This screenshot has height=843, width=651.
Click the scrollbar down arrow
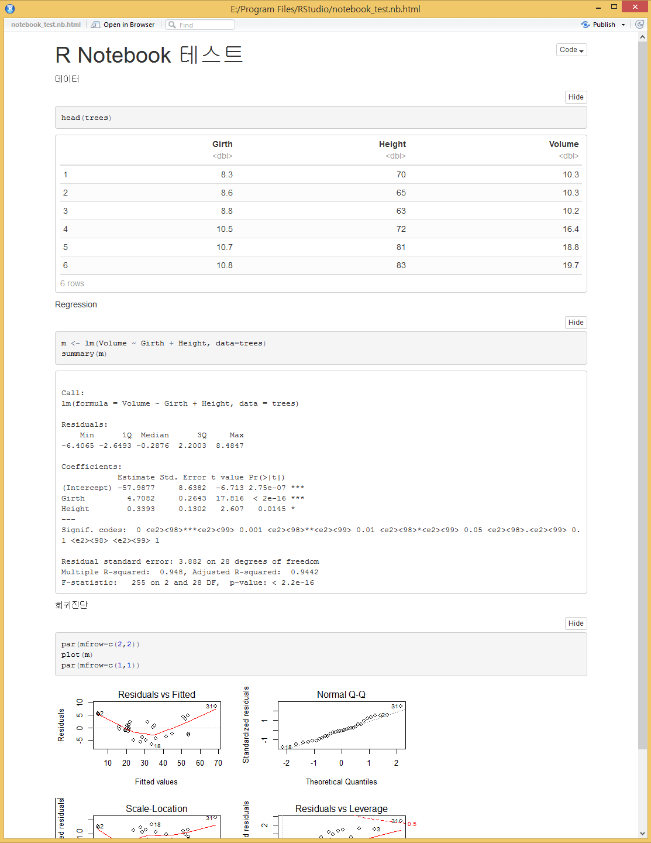pos(643,834)
